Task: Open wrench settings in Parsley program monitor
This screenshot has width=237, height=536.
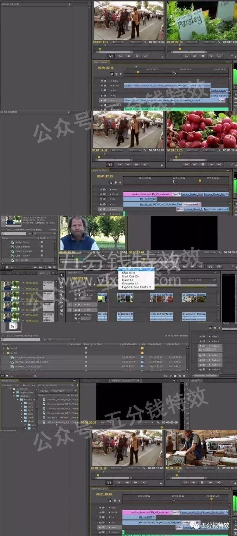Action: coord(218,42)
